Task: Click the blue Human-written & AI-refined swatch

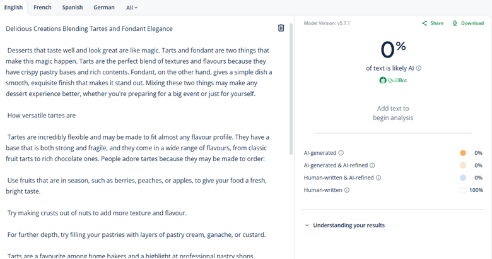Action: pos(463,178)
